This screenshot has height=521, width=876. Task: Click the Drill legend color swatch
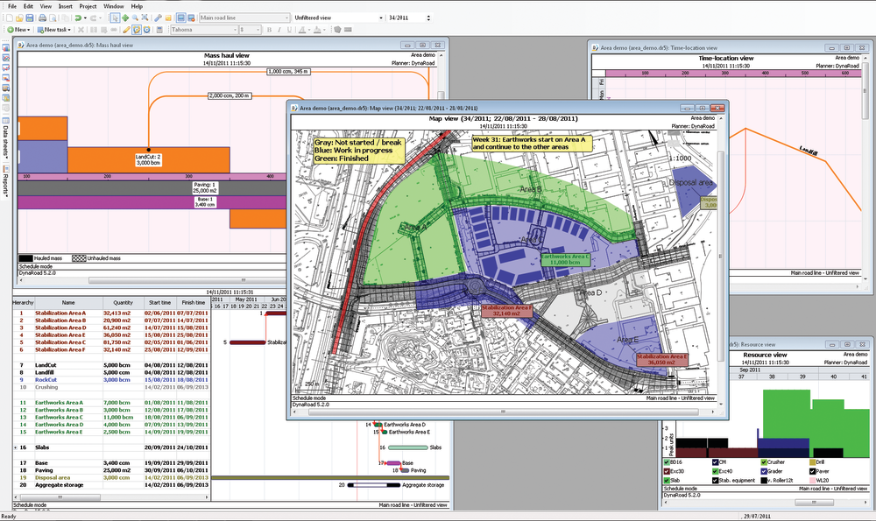coord(813,462)
